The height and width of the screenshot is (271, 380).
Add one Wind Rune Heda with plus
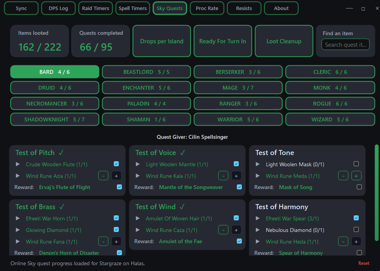click(356, 242)
